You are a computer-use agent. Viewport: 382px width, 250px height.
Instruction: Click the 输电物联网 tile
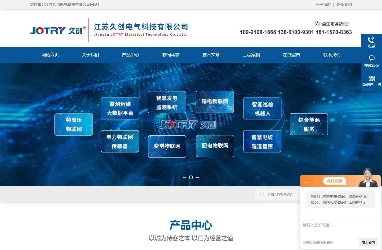(215, 102)
